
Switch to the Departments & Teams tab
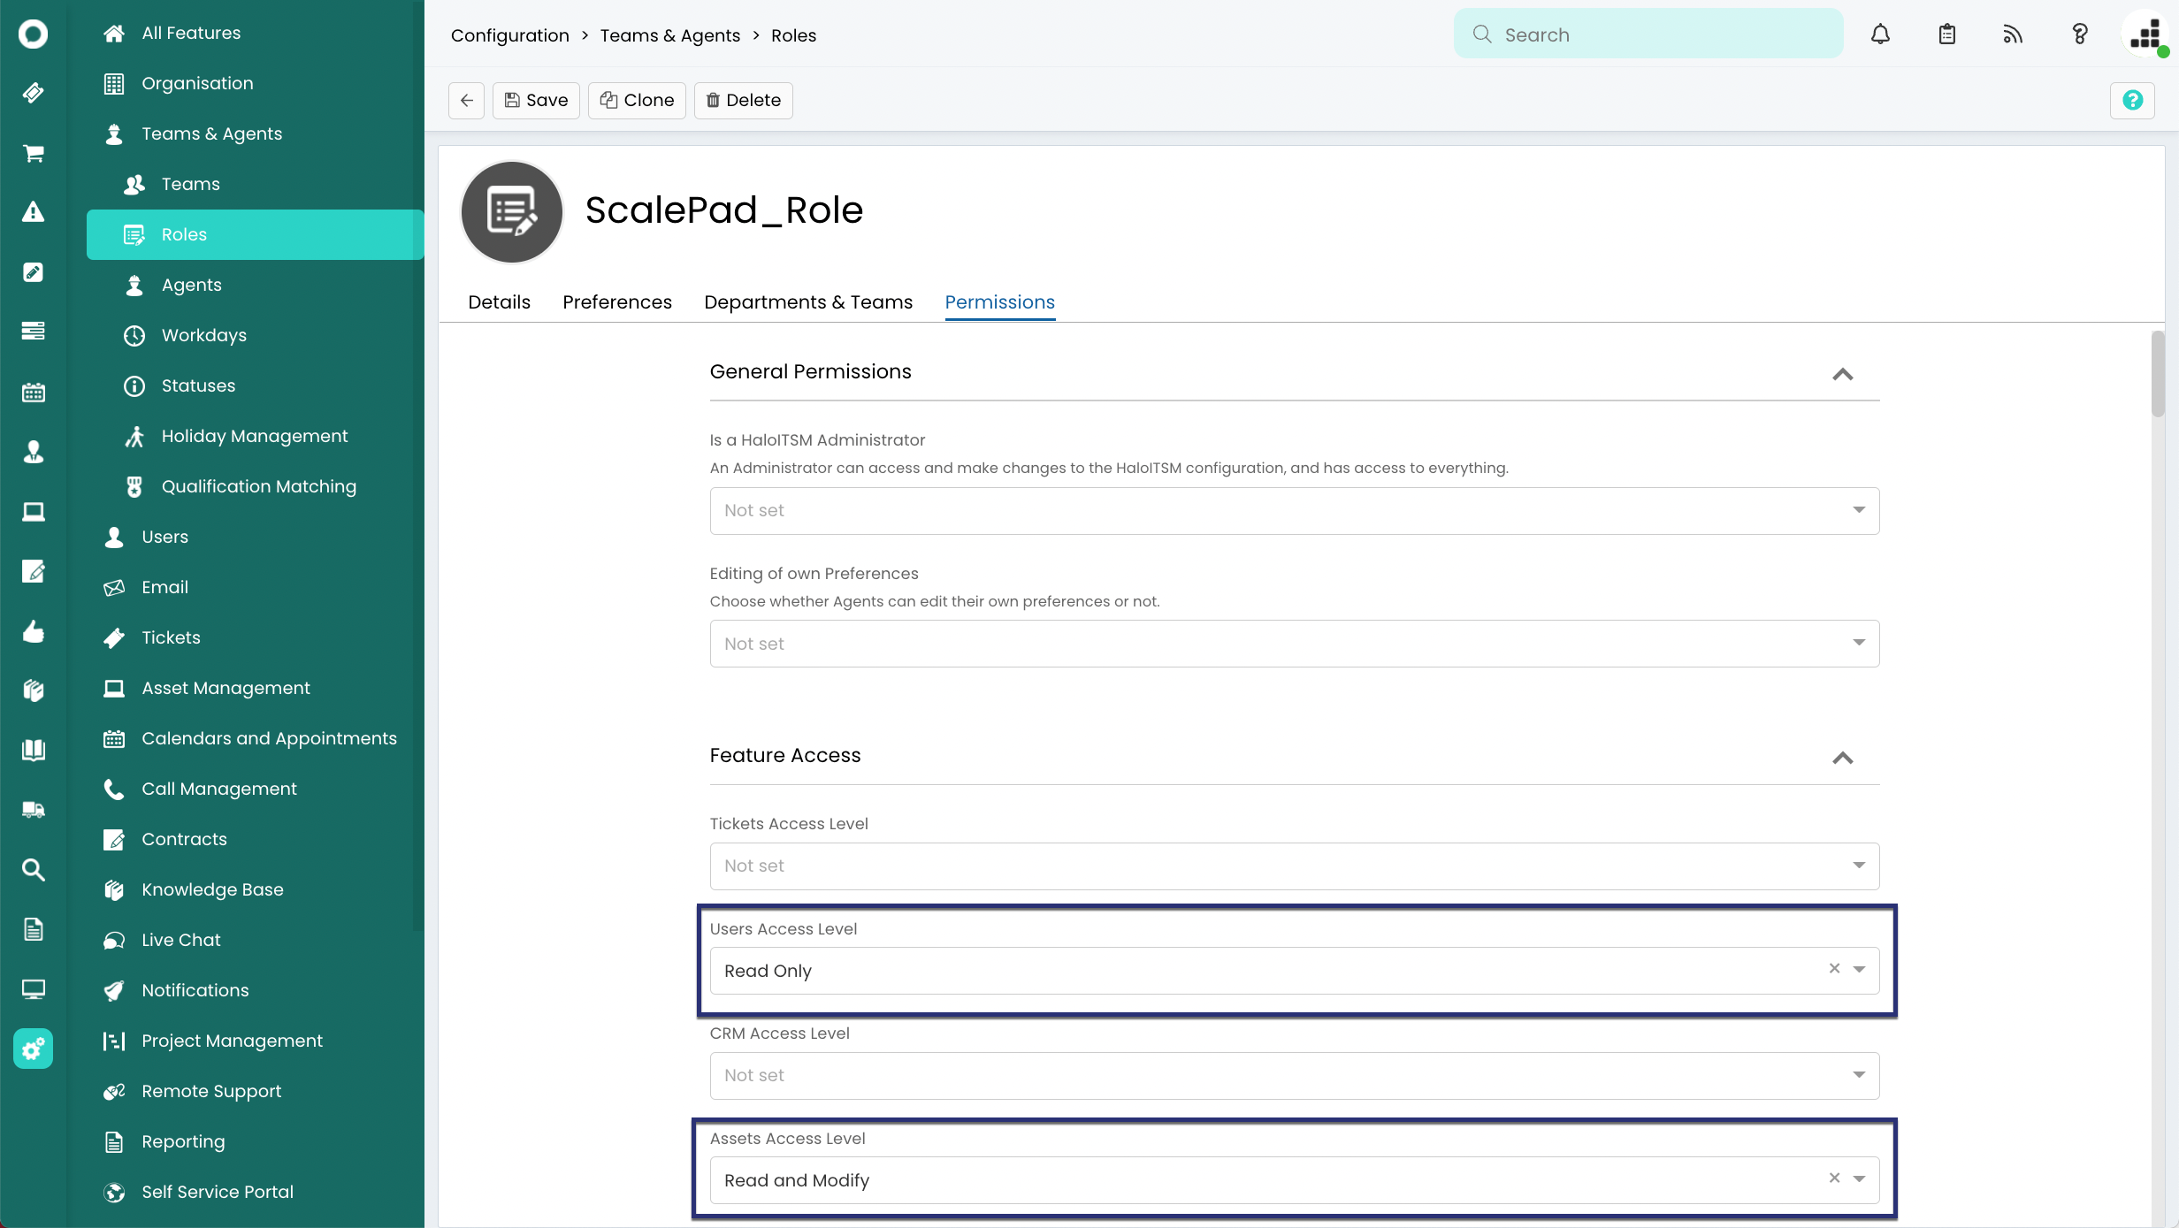click(x=808, y=302)
